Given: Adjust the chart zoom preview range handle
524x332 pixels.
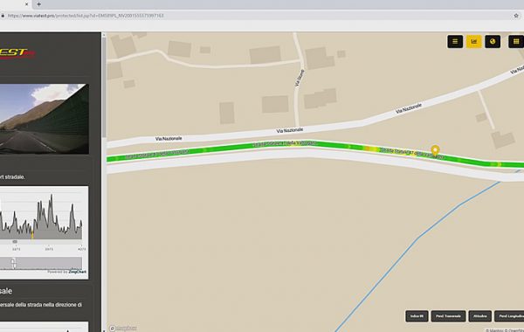Looking at the screenshot, I should click(13, 263).
